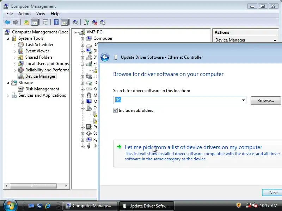Collapse the System Tools tree node
The width and height of the screenshot is (282, 211).
pyautogui.click(x=8, y=39)
